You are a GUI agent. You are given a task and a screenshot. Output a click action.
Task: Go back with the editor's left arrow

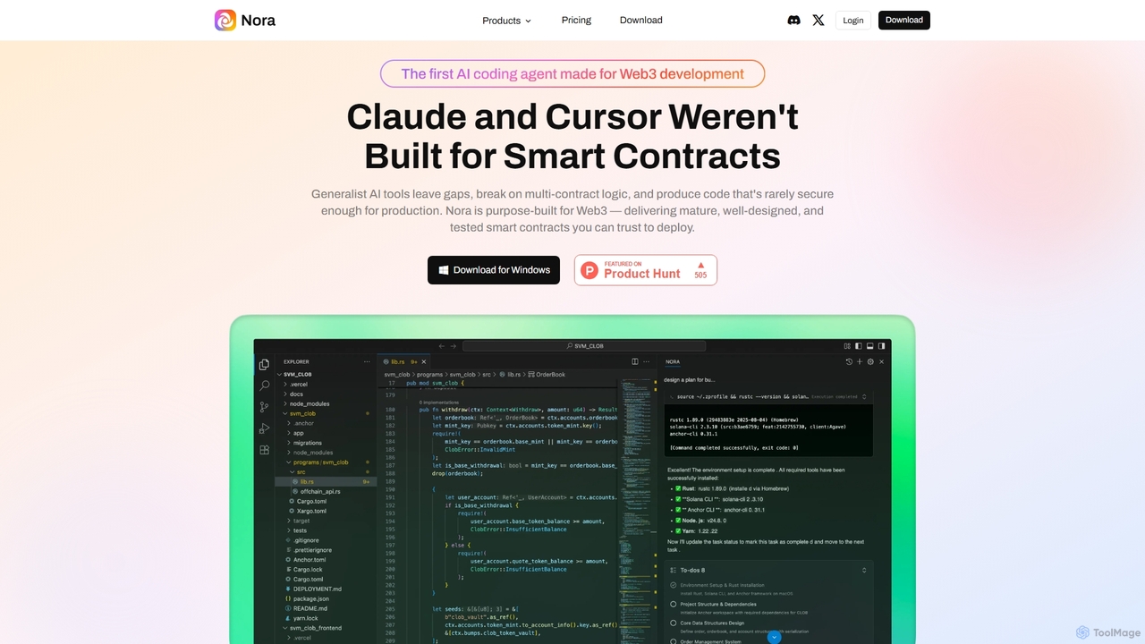coord(442,346)
